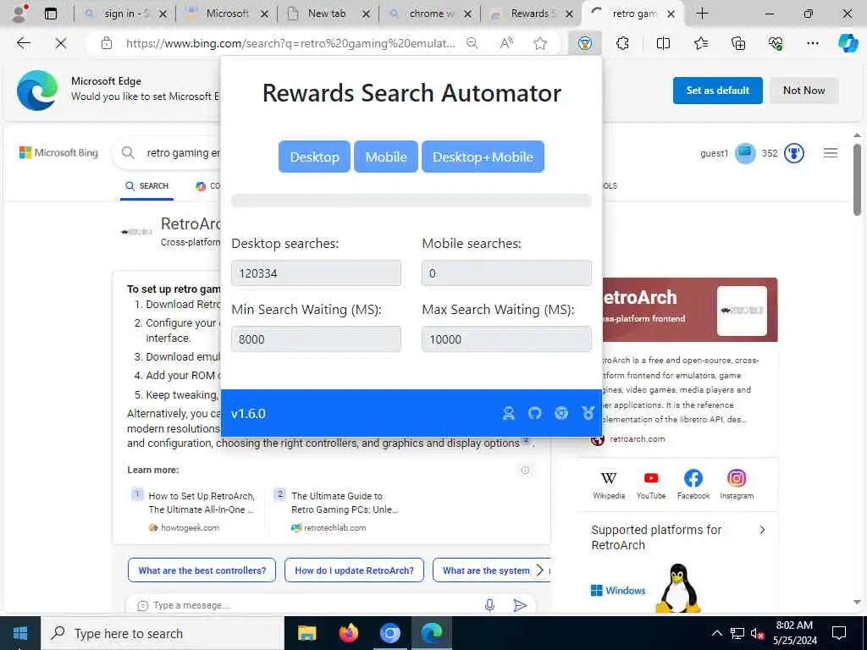Click the Mobile searches input field
This screenshot has width=867, height=650.
point(506,273)
